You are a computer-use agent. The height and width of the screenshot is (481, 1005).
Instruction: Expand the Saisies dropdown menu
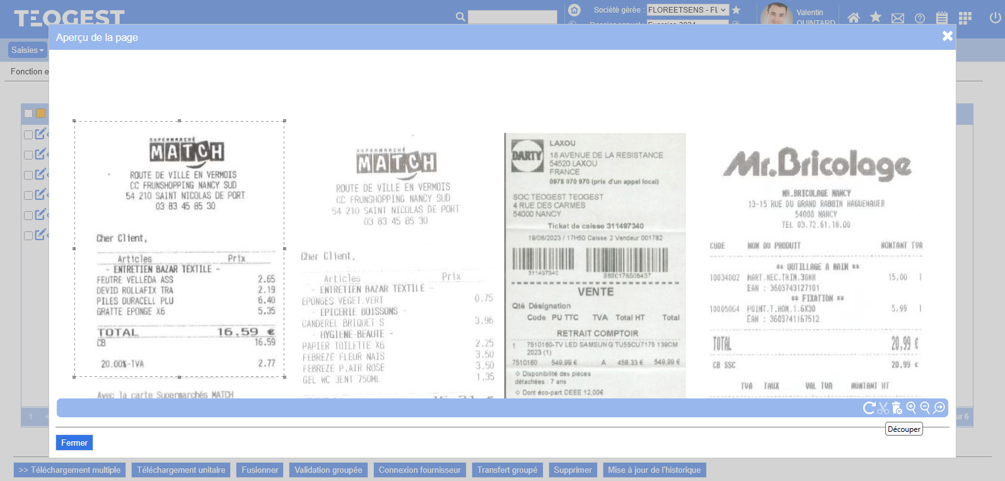pos(27,50)
